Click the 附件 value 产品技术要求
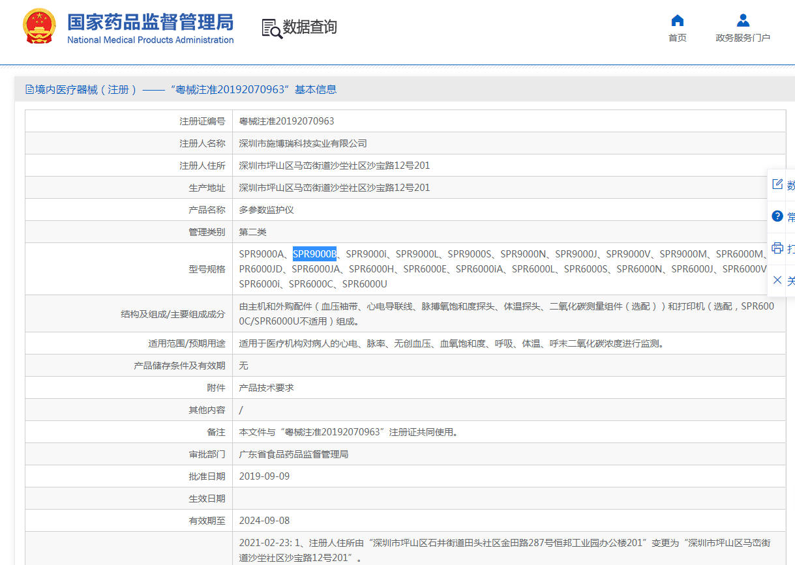Image resolution: width=795 pixels, height=565 pixels. click(267, 388)
